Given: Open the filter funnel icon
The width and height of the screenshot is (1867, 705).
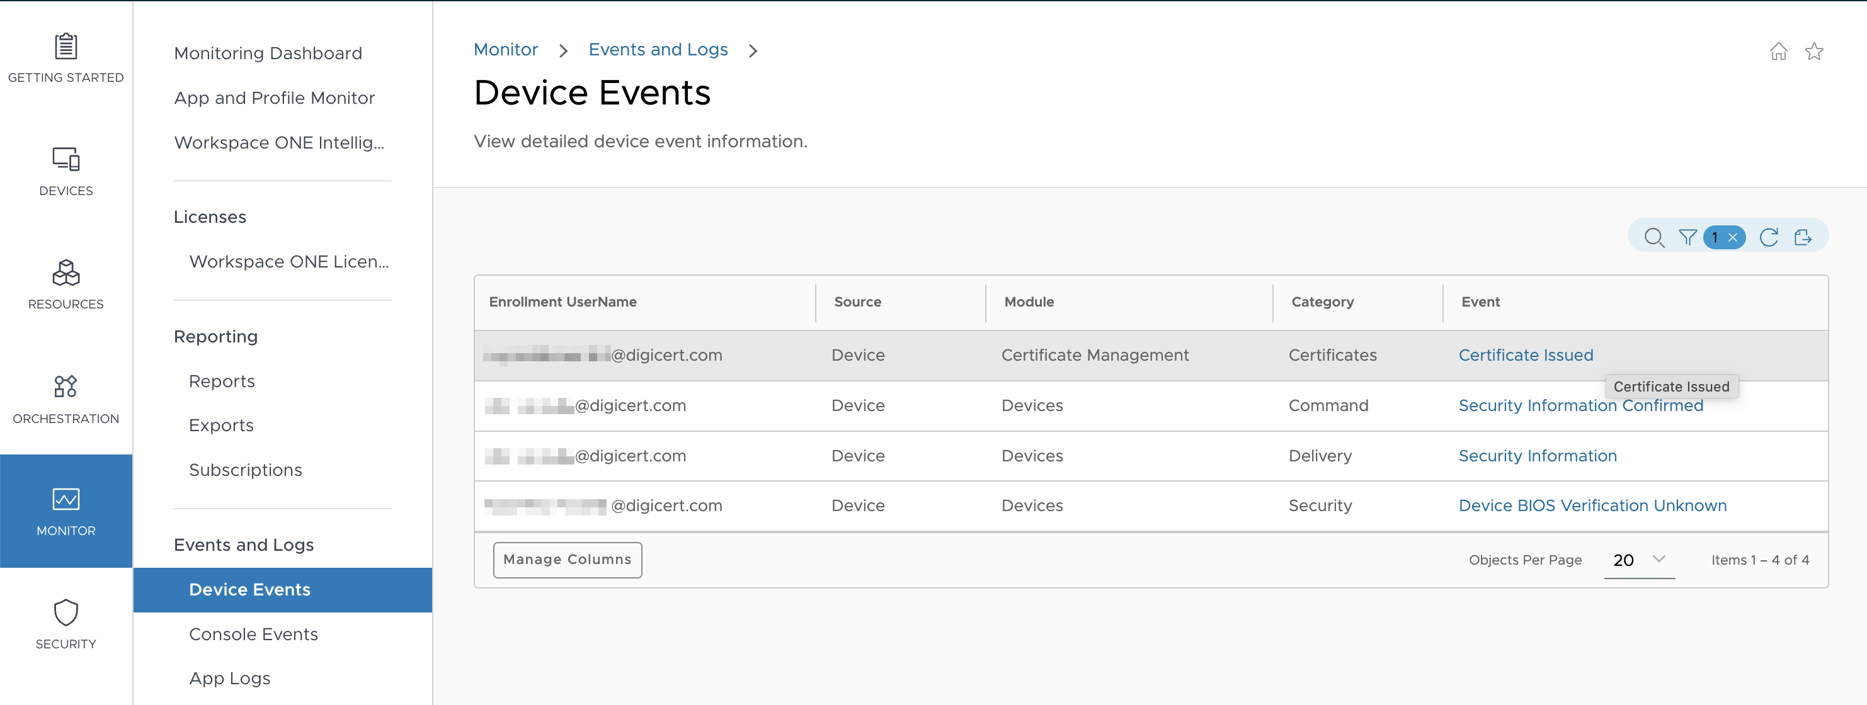Looking at the screenshot, I should (1687, 238).
